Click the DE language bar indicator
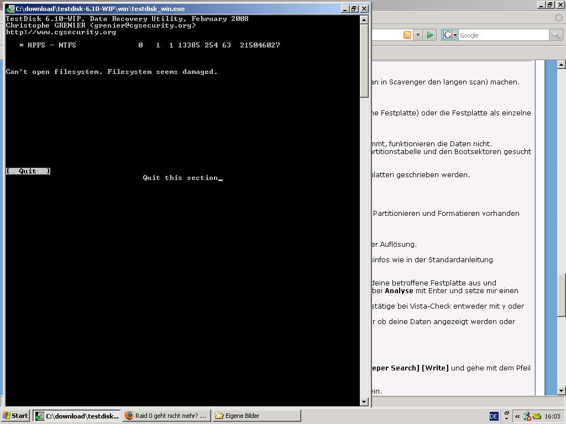This screenshot has width=566, height=424. 494,416
